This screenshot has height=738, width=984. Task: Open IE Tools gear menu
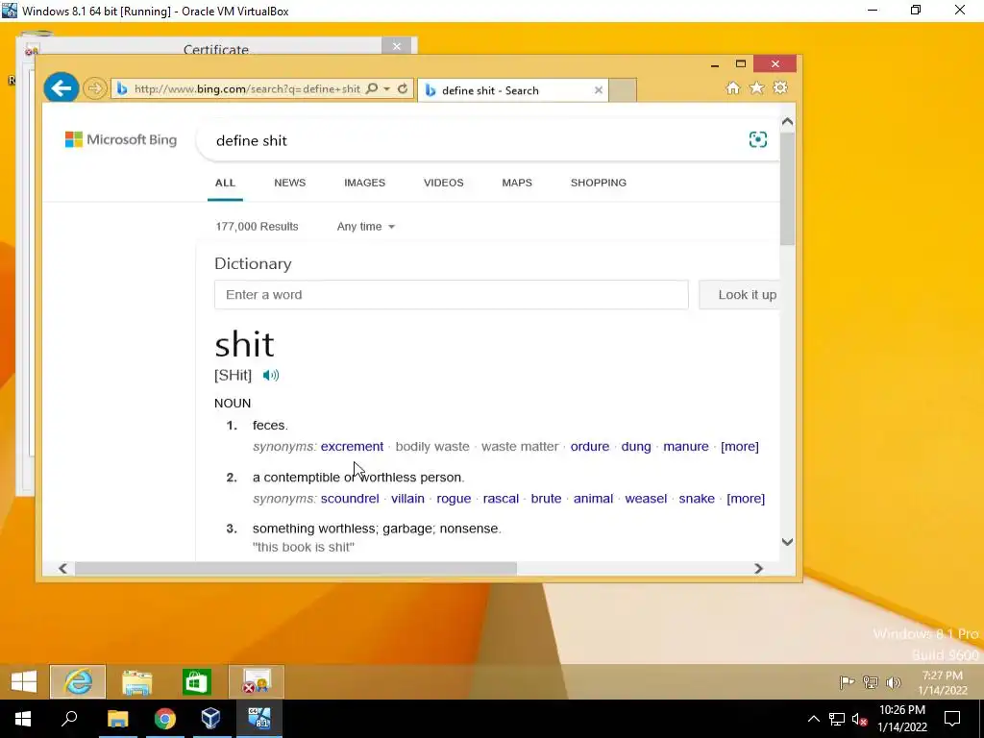tap(780, 87)
